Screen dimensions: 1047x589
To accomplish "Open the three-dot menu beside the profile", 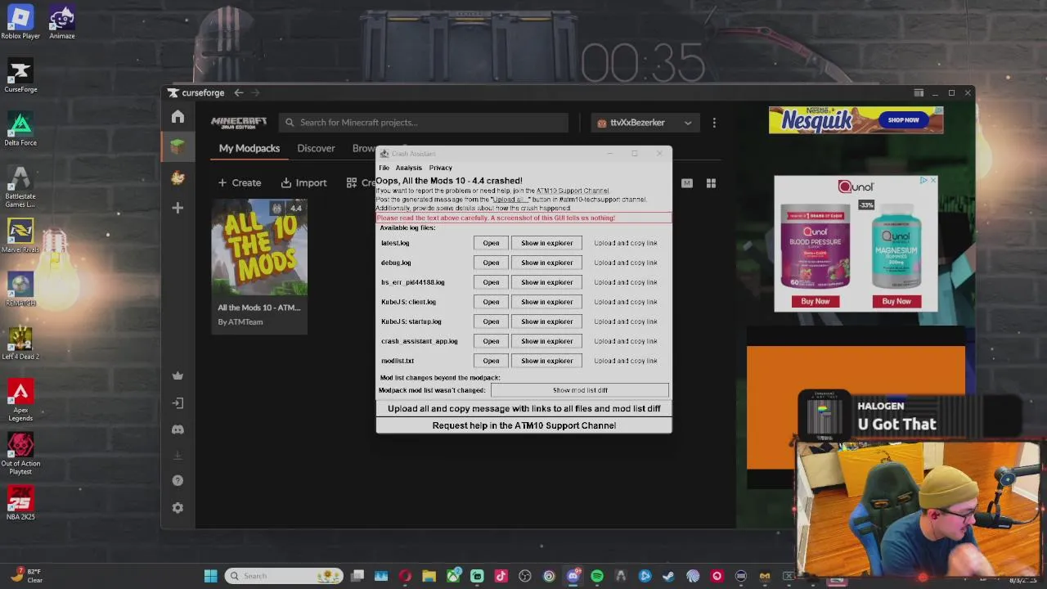I will (x=714, y=123).
